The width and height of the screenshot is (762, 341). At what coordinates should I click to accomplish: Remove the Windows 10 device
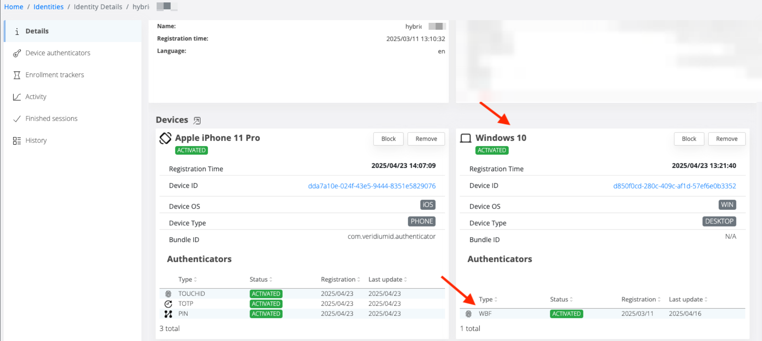pyautogui.click(x=726, y=139)
